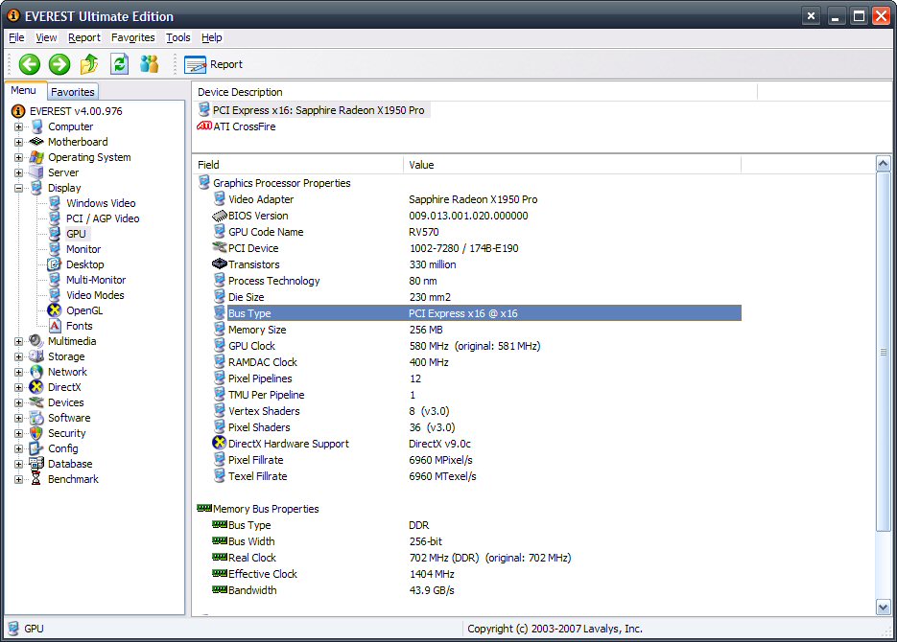Screen dimensions: 897x642
Task: Open the Help menu
Action: 211,37
